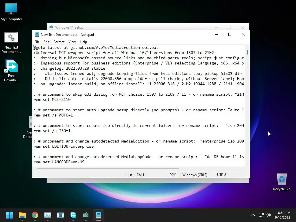Open the Edit menu in Notepad
Screen dimensions: 296x222
47,42
